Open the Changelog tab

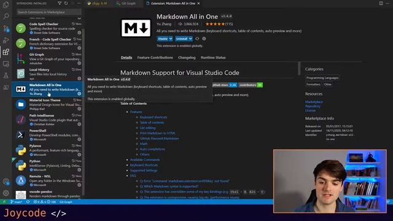pyautogui.click(x=187, y=57)
